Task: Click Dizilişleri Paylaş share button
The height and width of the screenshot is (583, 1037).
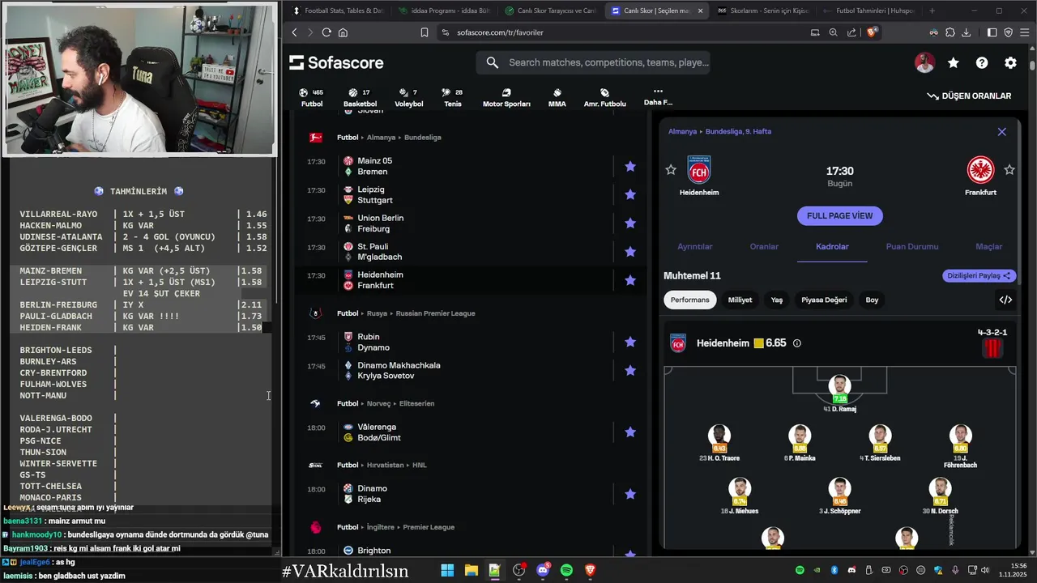Action: point(979,275)
